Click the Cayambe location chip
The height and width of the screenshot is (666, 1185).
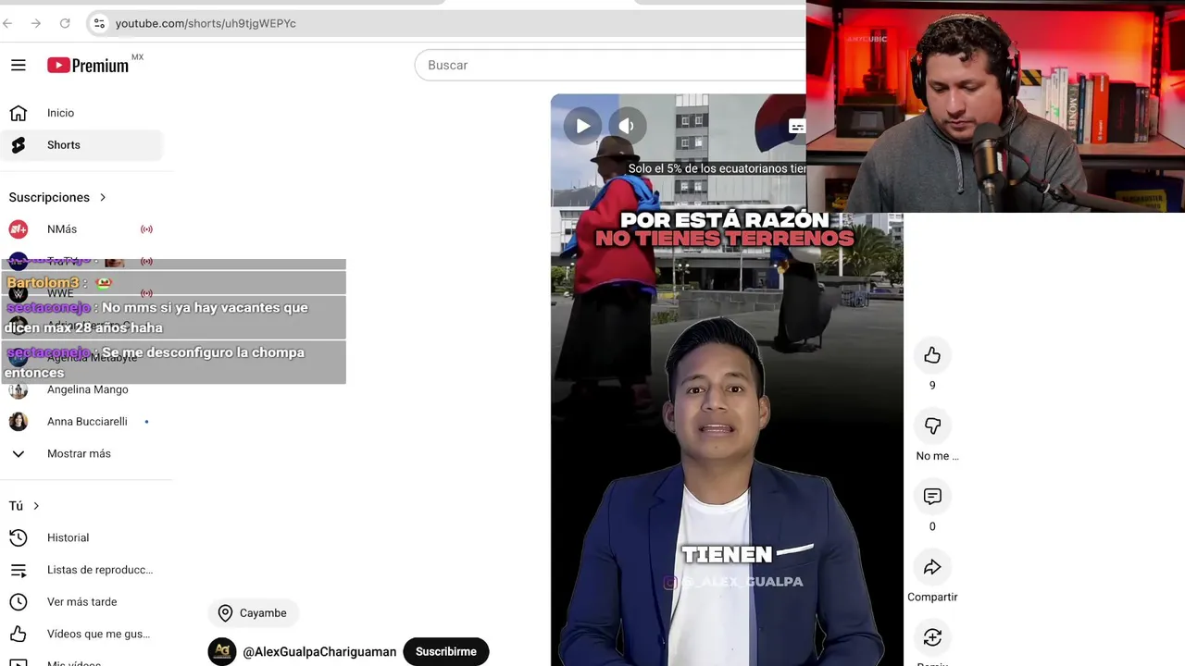tap(253, 613)
